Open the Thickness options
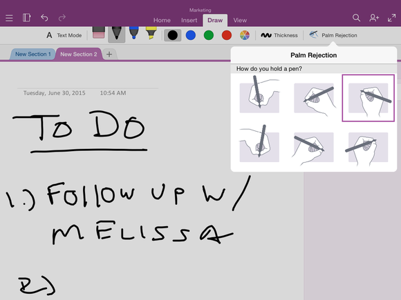This screenshot has height=300, width=401. coord(279,35)
